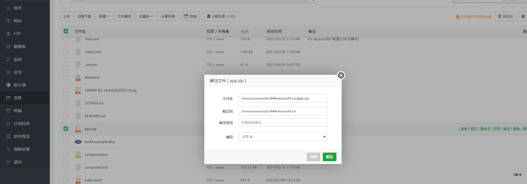Check the LICENSE.txt row checkbox

click(x=66, y=103)
